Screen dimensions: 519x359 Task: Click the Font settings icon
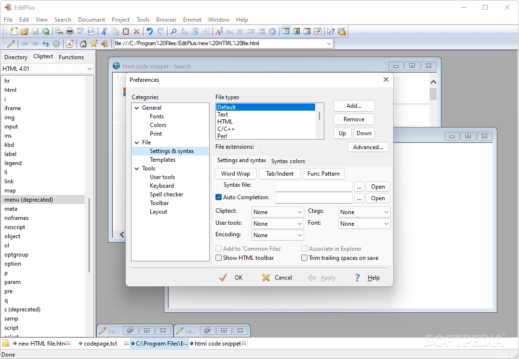coord(219,31)
